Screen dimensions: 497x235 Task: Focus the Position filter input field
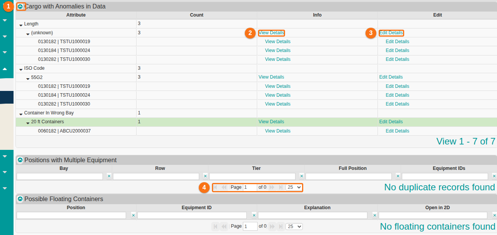[71, 215]
